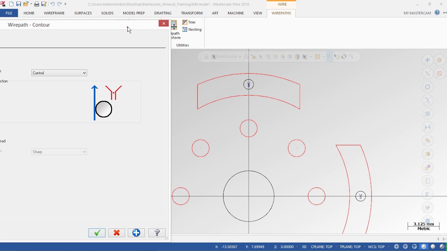The image size is (447, 251).
Task: Click the lock icon in selection bar
Action: click(x=206, y=57)
